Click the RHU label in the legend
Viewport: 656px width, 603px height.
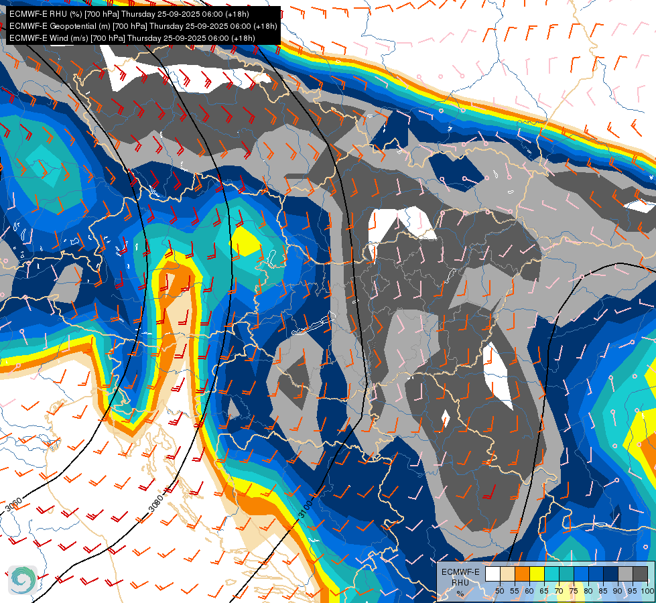click(x=460, y=583)
